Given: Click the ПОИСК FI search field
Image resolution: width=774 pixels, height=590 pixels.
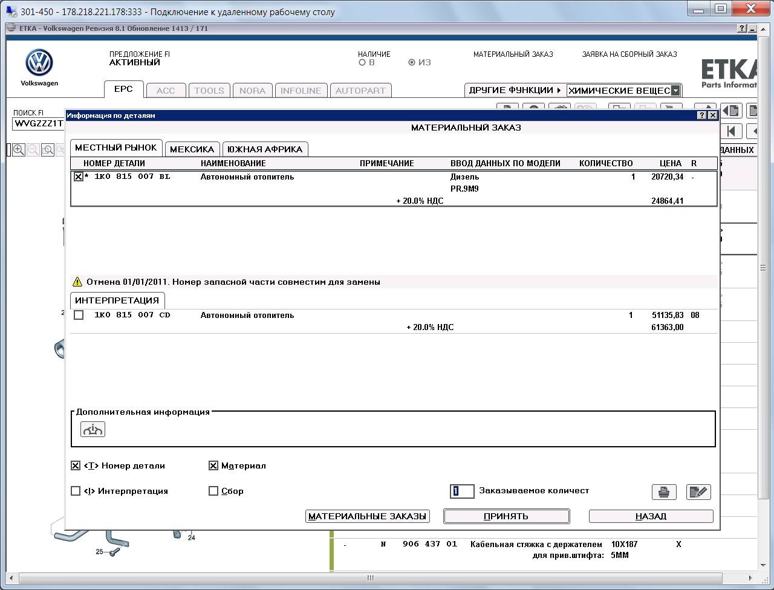Looking at the screenshot, I should click(39, 124).
